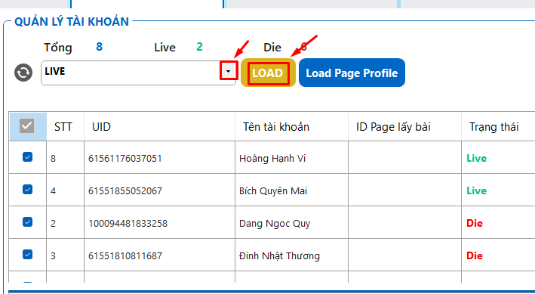Screen dimensions: 535x294
Task: Click the yellow LOAD button
Action: pos(268,73)
